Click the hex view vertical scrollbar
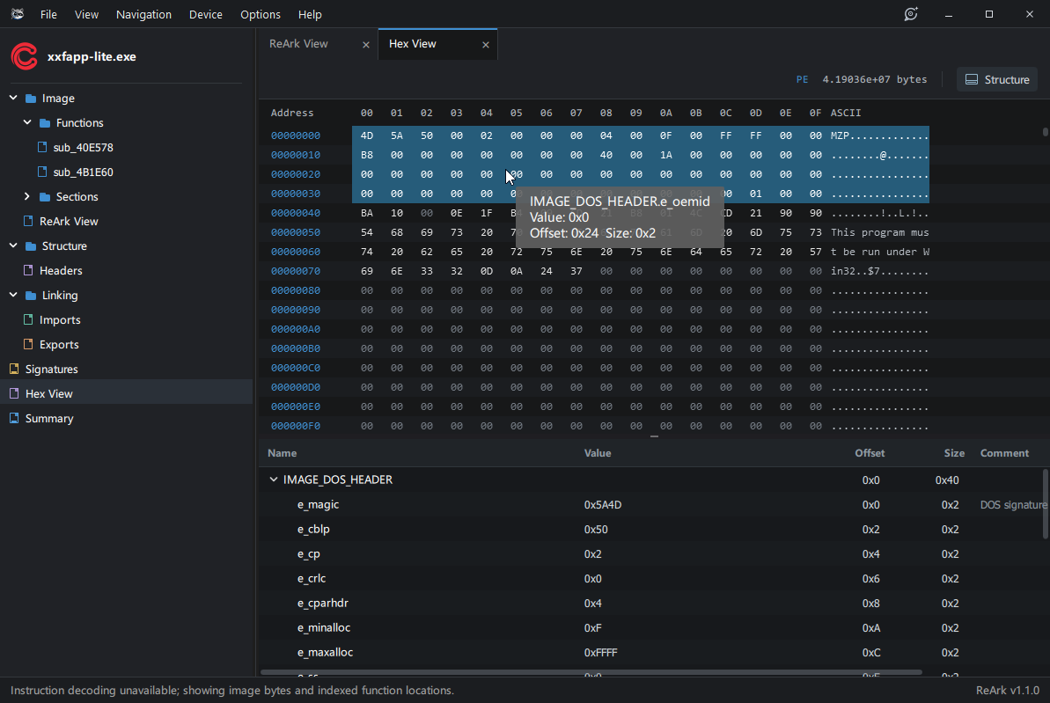 point(1046,132)
